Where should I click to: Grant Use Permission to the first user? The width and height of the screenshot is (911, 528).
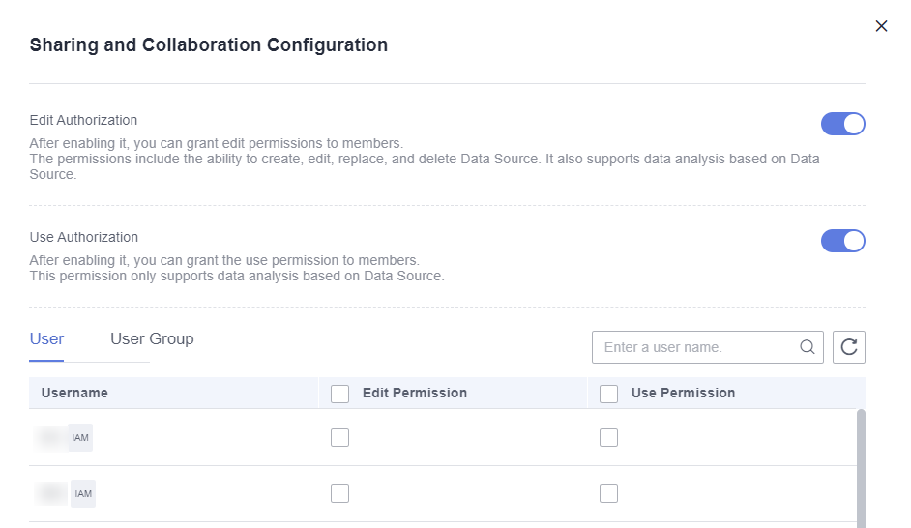coord(608,437)
